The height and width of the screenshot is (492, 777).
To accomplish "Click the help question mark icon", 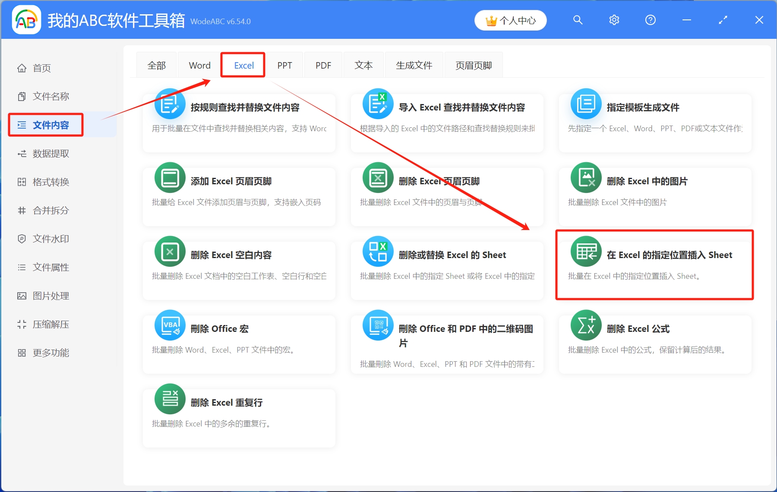I will click(x=650, y=20).
